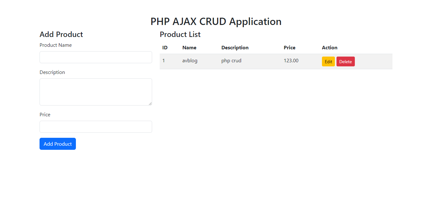Click the Product Name input field
The height and width of the screenshot is (201, 432).
click(x=96, y=57)
